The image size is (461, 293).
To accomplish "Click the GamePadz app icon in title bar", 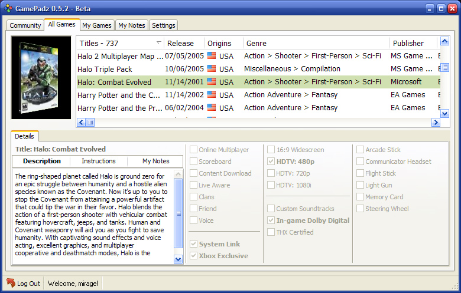I will click(x=8, y=8).
